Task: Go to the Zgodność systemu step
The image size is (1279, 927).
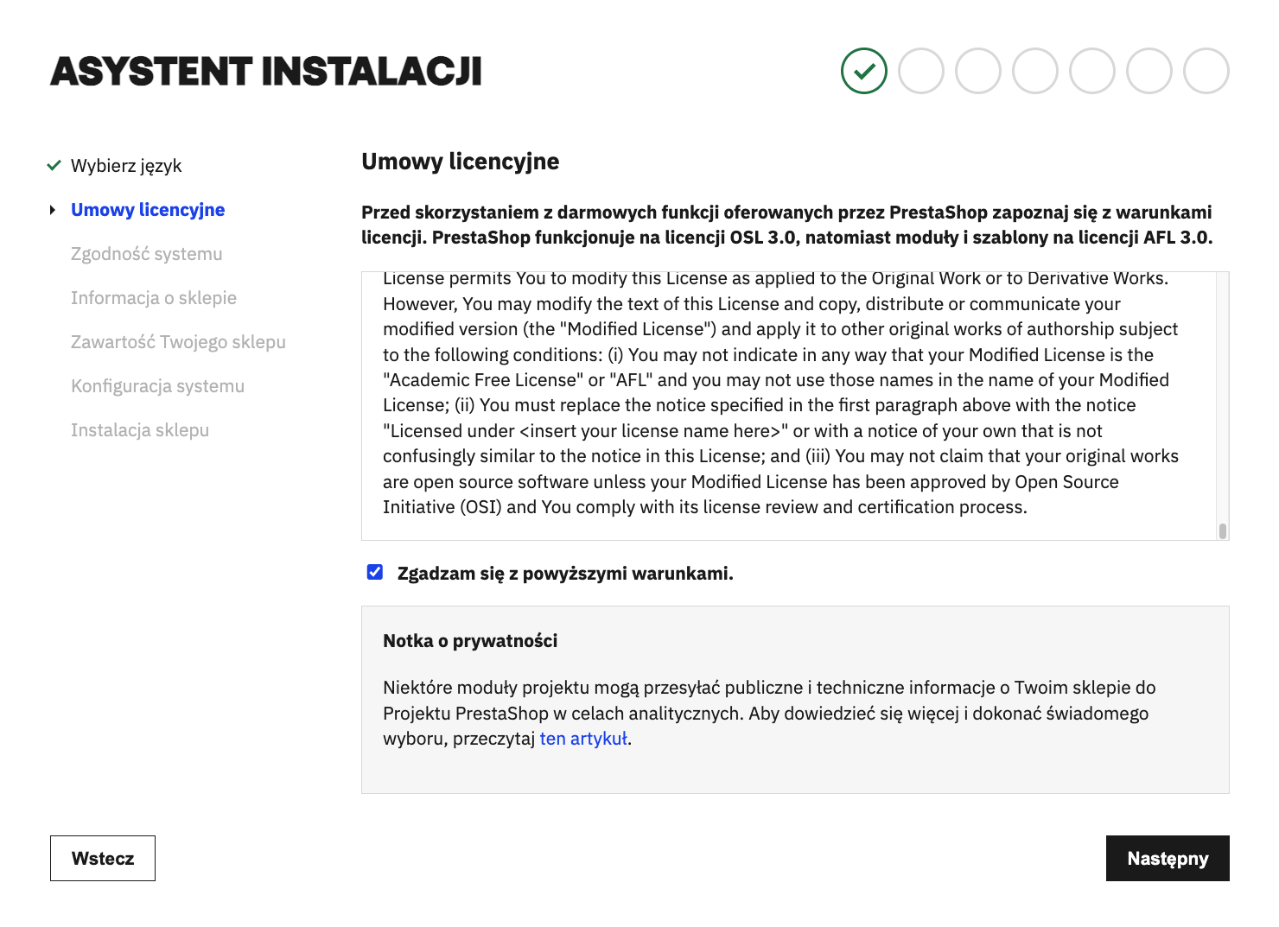Action: (x=147, y=254)
